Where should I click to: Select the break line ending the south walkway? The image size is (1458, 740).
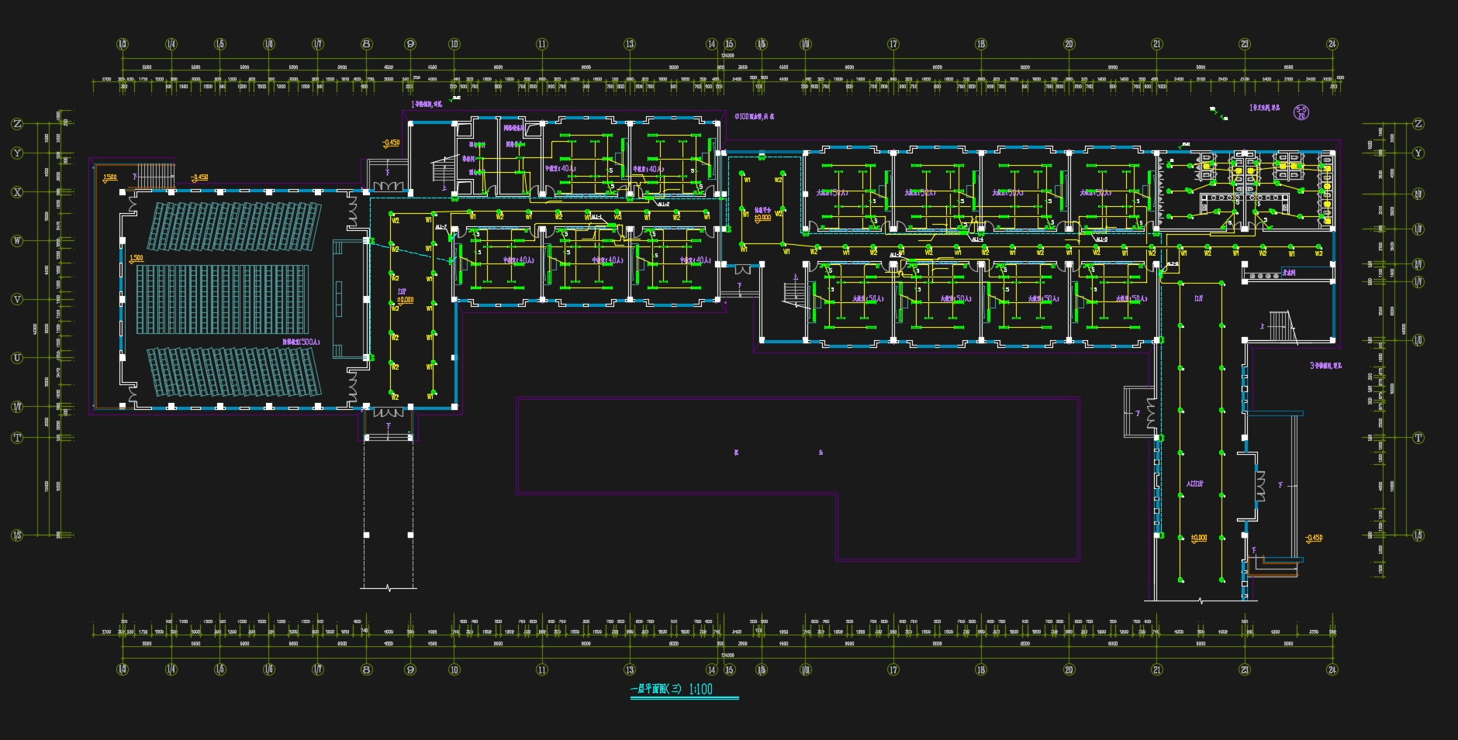(389, 588)
